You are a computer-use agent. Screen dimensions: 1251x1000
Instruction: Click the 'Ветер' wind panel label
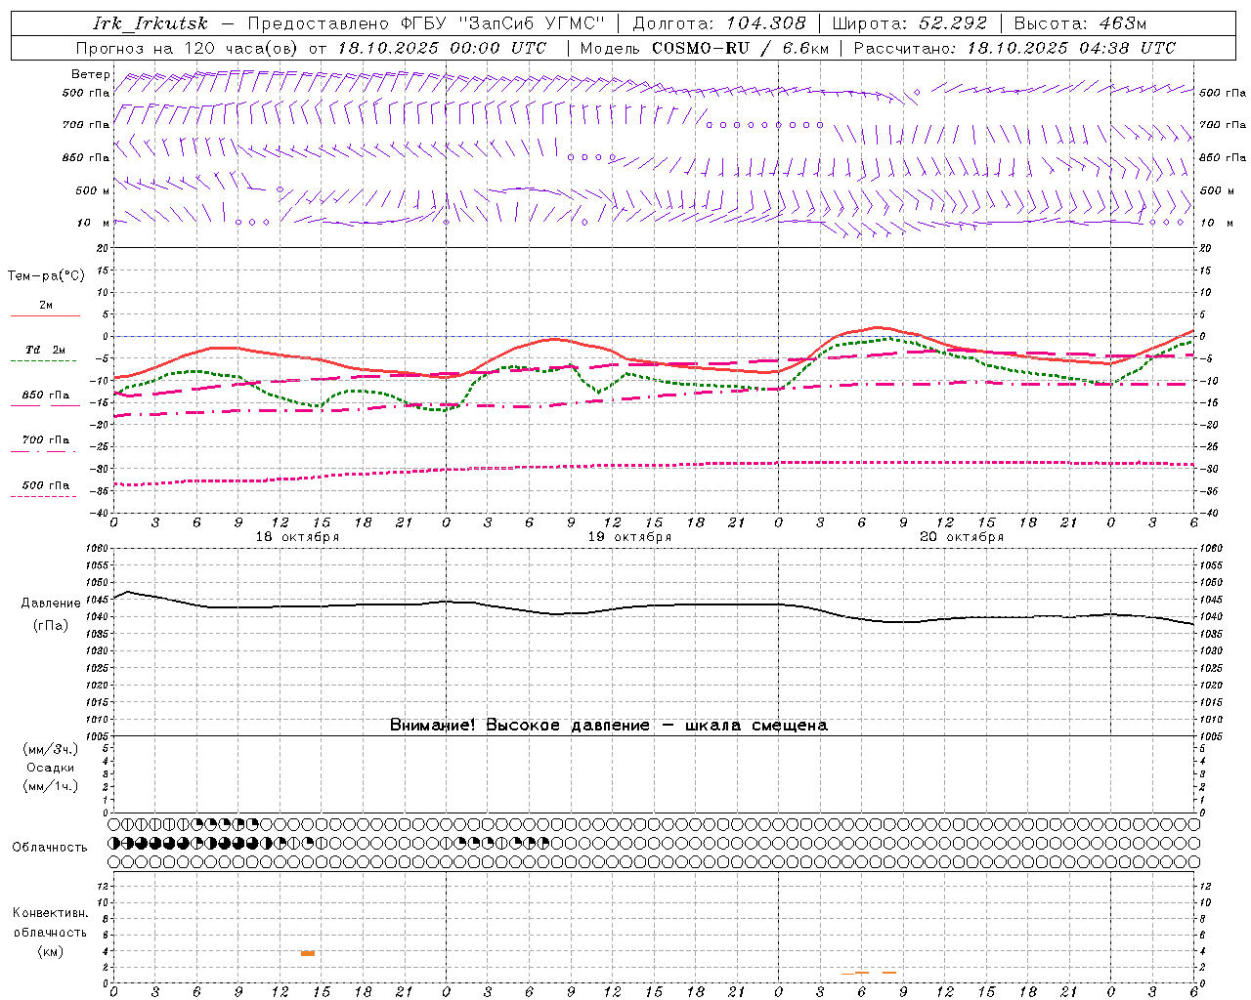tap(90, 74)
